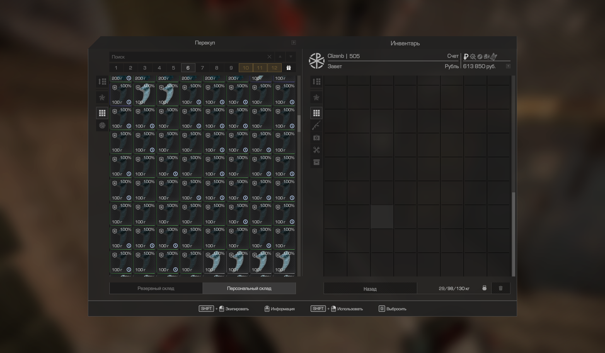Switch to Резервный склад tab

coord(156,288)
